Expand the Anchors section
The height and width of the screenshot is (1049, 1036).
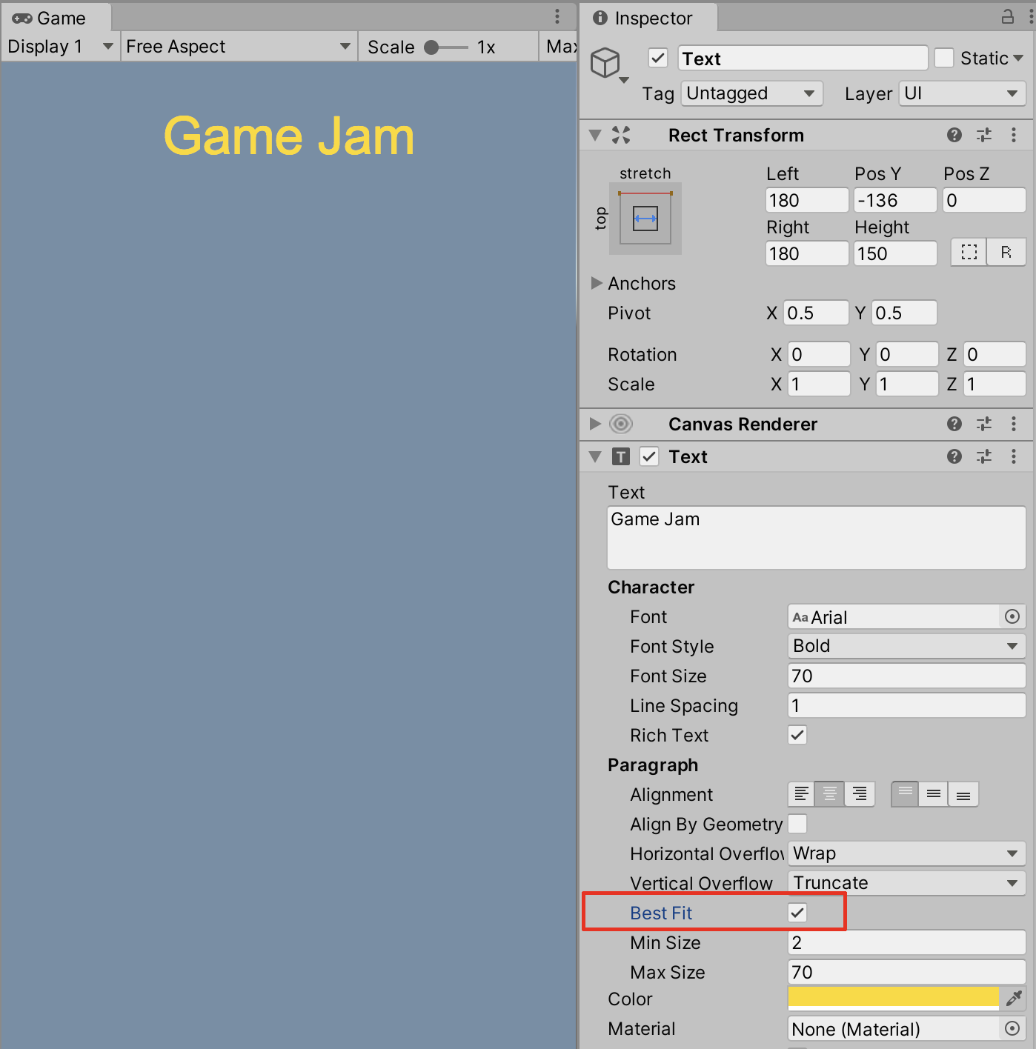point(597,283)
